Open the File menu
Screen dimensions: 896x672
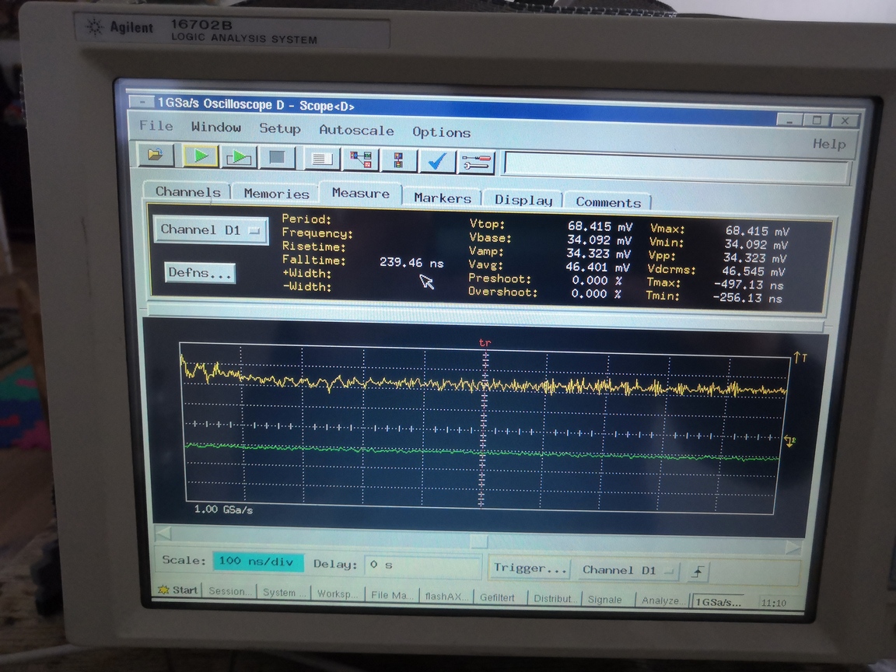coord(156,126)
